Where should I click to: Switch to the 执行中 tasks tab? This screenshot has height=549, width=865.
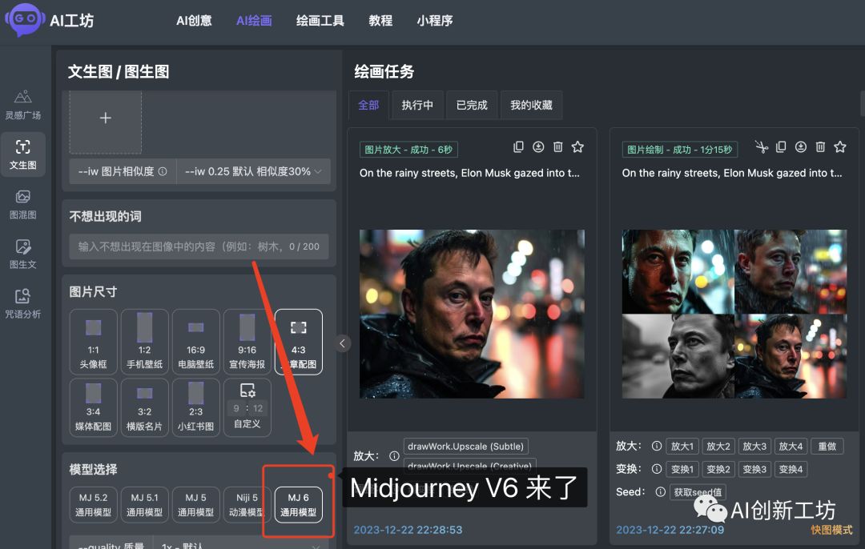[x=417, y=105]
